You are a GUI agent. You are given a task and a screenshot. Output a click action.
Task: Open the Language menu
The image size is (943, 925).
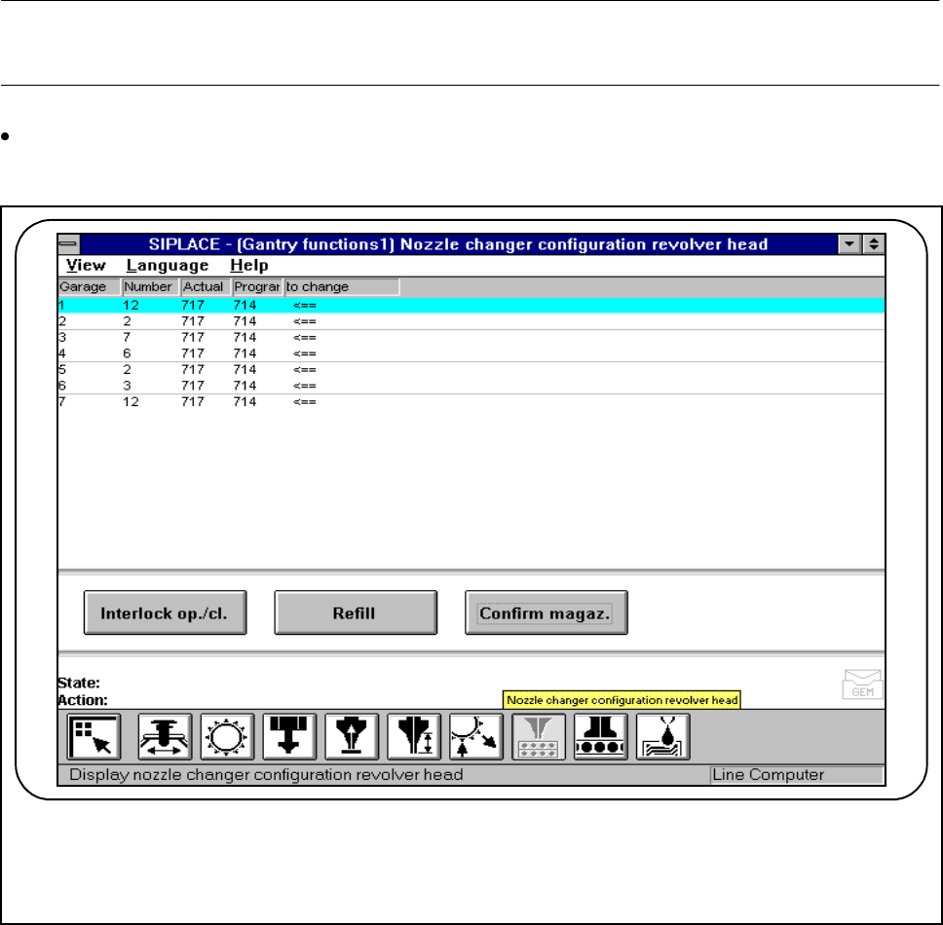click(168, 265)
